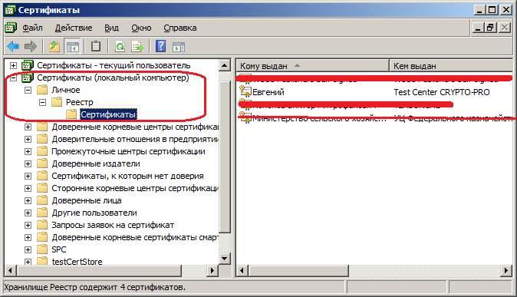
Task: Expand Сертификаты - текущий пользователь node
Action: pyautogui.click(x=14, y=65)
